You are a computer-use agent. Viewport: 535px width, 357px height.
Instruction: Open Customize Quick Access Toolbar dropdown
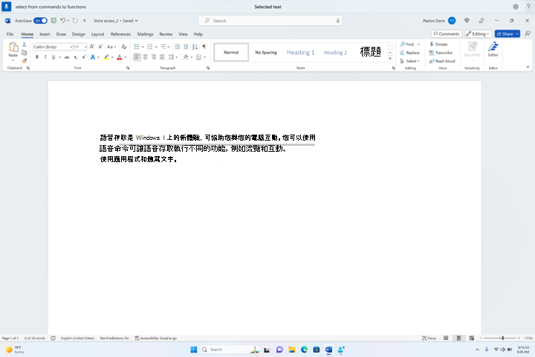point(85,21)
